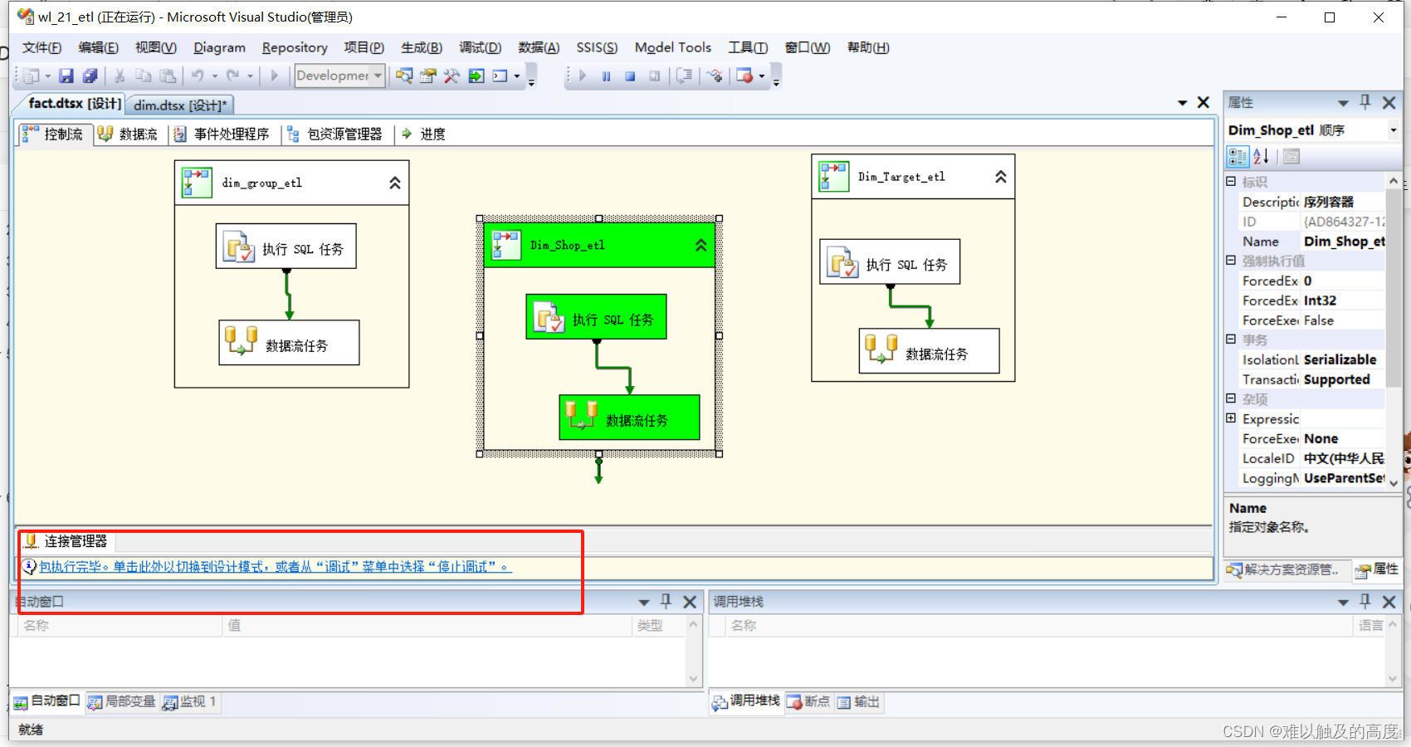Select the data flow task in dim_group_etl

(289, 343)
